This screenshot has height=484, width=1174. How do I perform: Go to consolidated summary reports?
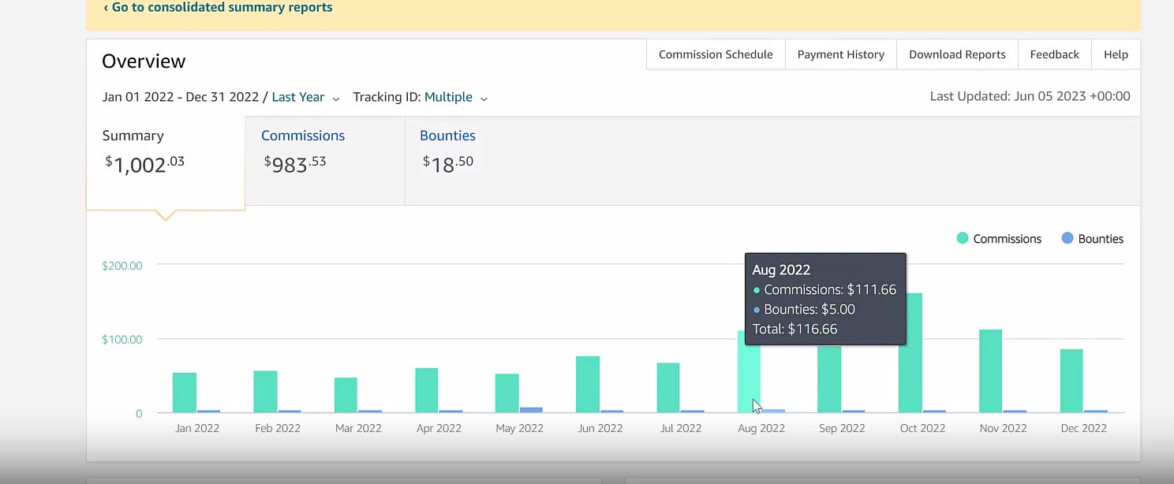pyautogui.click(x=218, y=7)
